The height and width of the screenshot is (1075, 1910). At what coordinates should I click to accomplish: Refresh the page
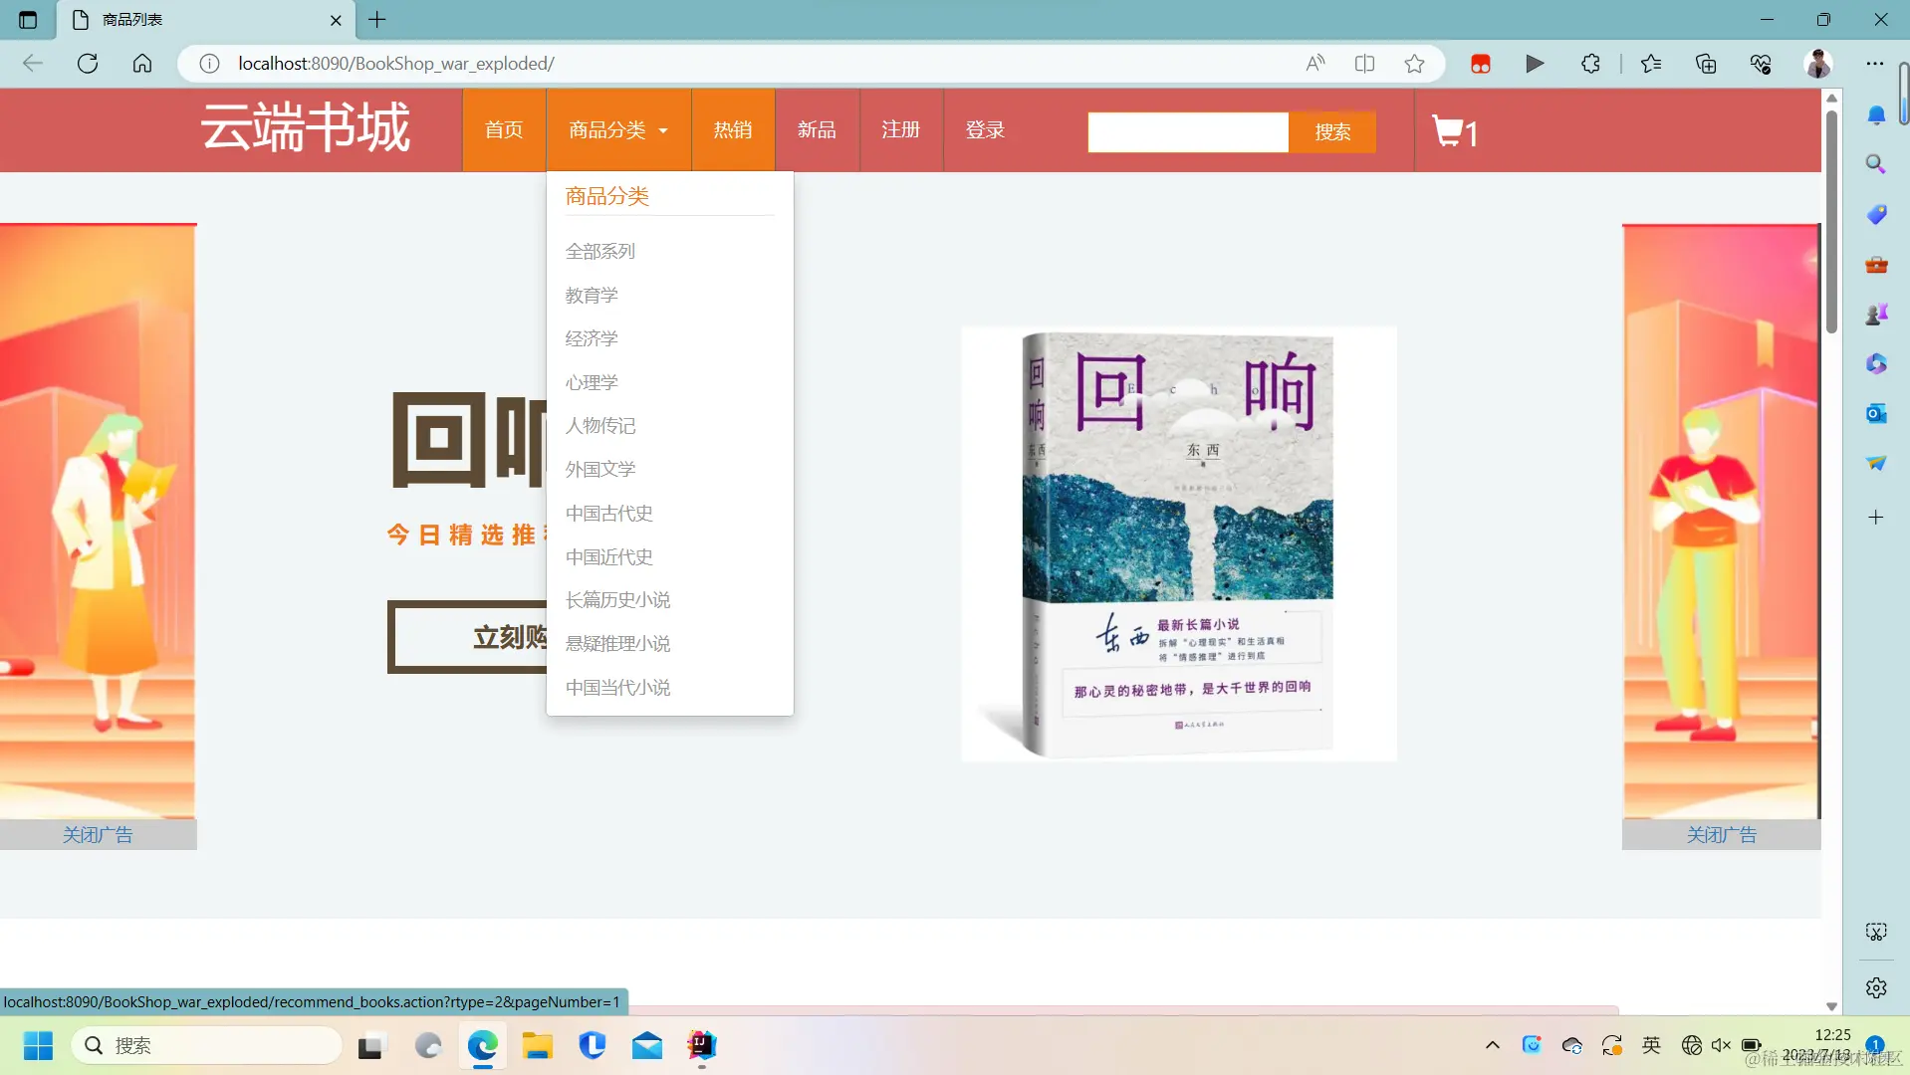[x=88, y=64]
